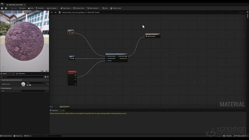Apply material changes in the toolbar
The image size is (249, 140).
(x=14, y=8)
